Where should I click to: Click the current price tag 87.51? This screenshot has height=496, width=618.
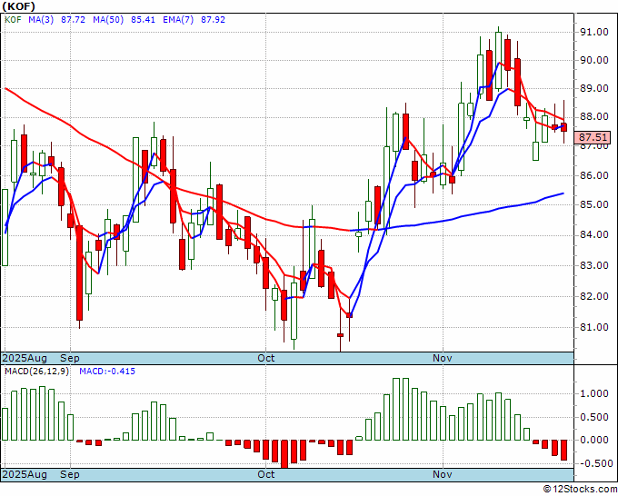(593, 137)
